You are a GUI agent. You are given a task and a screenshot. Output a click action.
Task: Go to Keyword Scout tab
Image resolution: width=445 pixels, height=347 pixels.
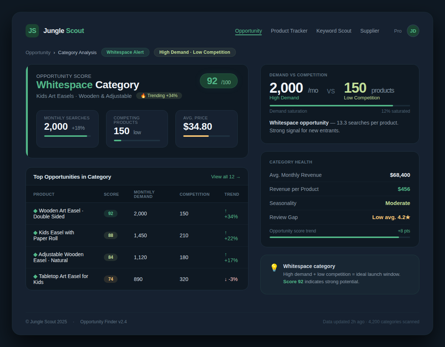(x=334, y=31)
